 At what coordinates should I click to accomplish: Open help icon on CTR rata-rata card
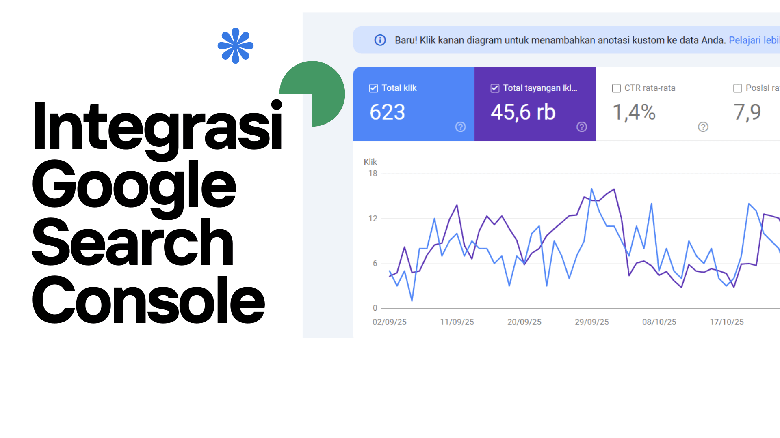[x=703, y=127]
